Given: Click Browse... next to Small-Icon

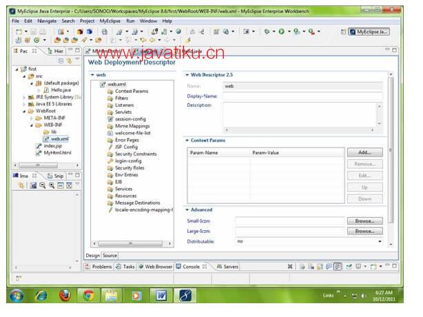Looking at the screenshot, I should [x=364, y=221].
